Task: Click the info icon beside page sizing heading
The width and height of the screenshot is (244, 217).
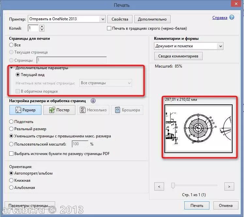Action: tap(93, 101)
